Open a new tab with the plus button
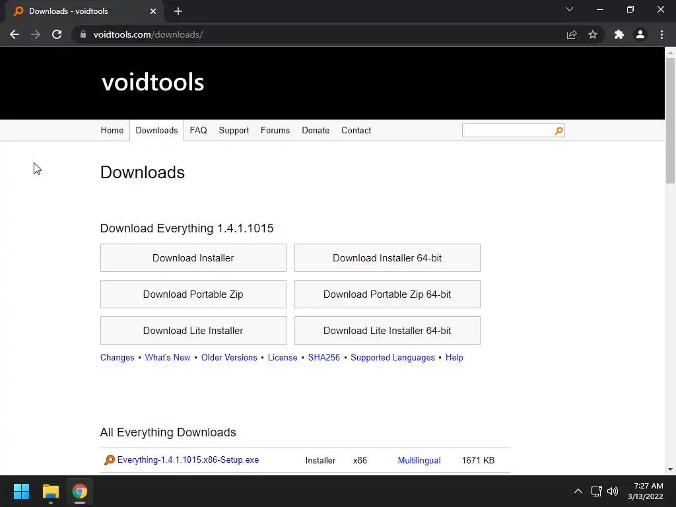 coord(178,11)
